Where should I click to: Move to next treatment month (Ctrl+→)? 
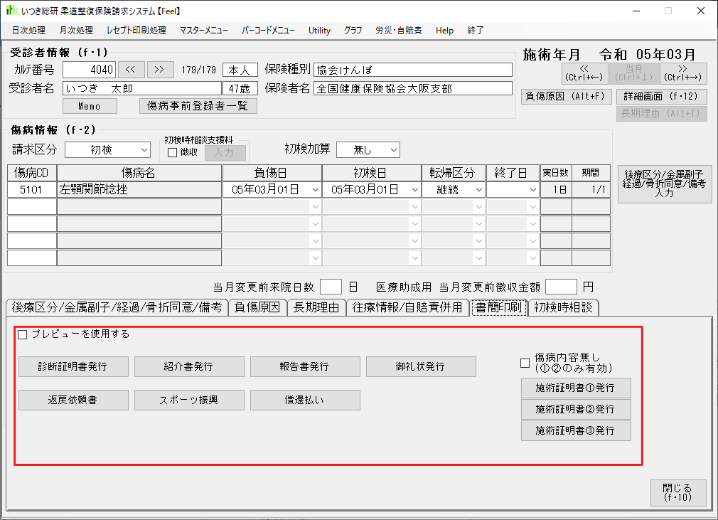pyautogui.click(x=683, y=73)
